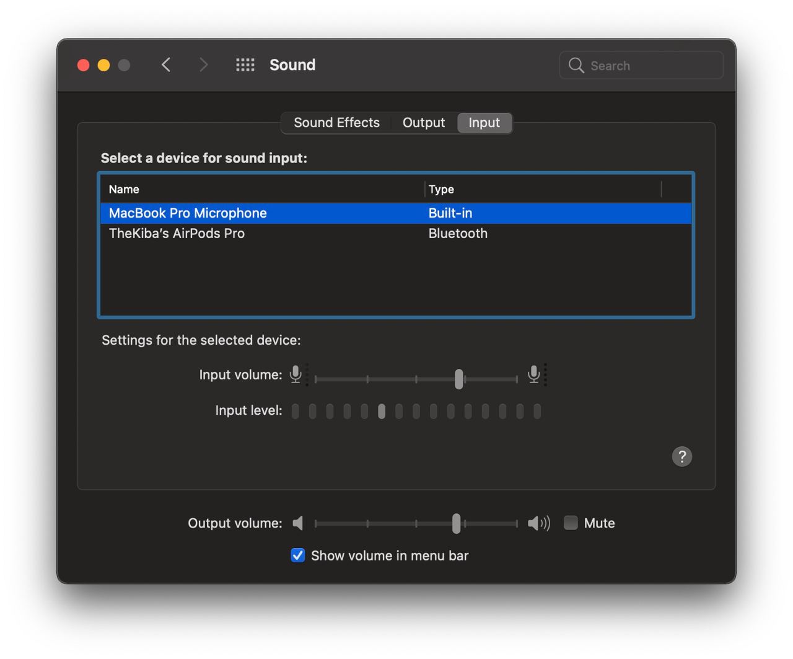Select the Input tab
Viewport: 793px width, 659px height.
pyautogui.click(x=484, y=123)
